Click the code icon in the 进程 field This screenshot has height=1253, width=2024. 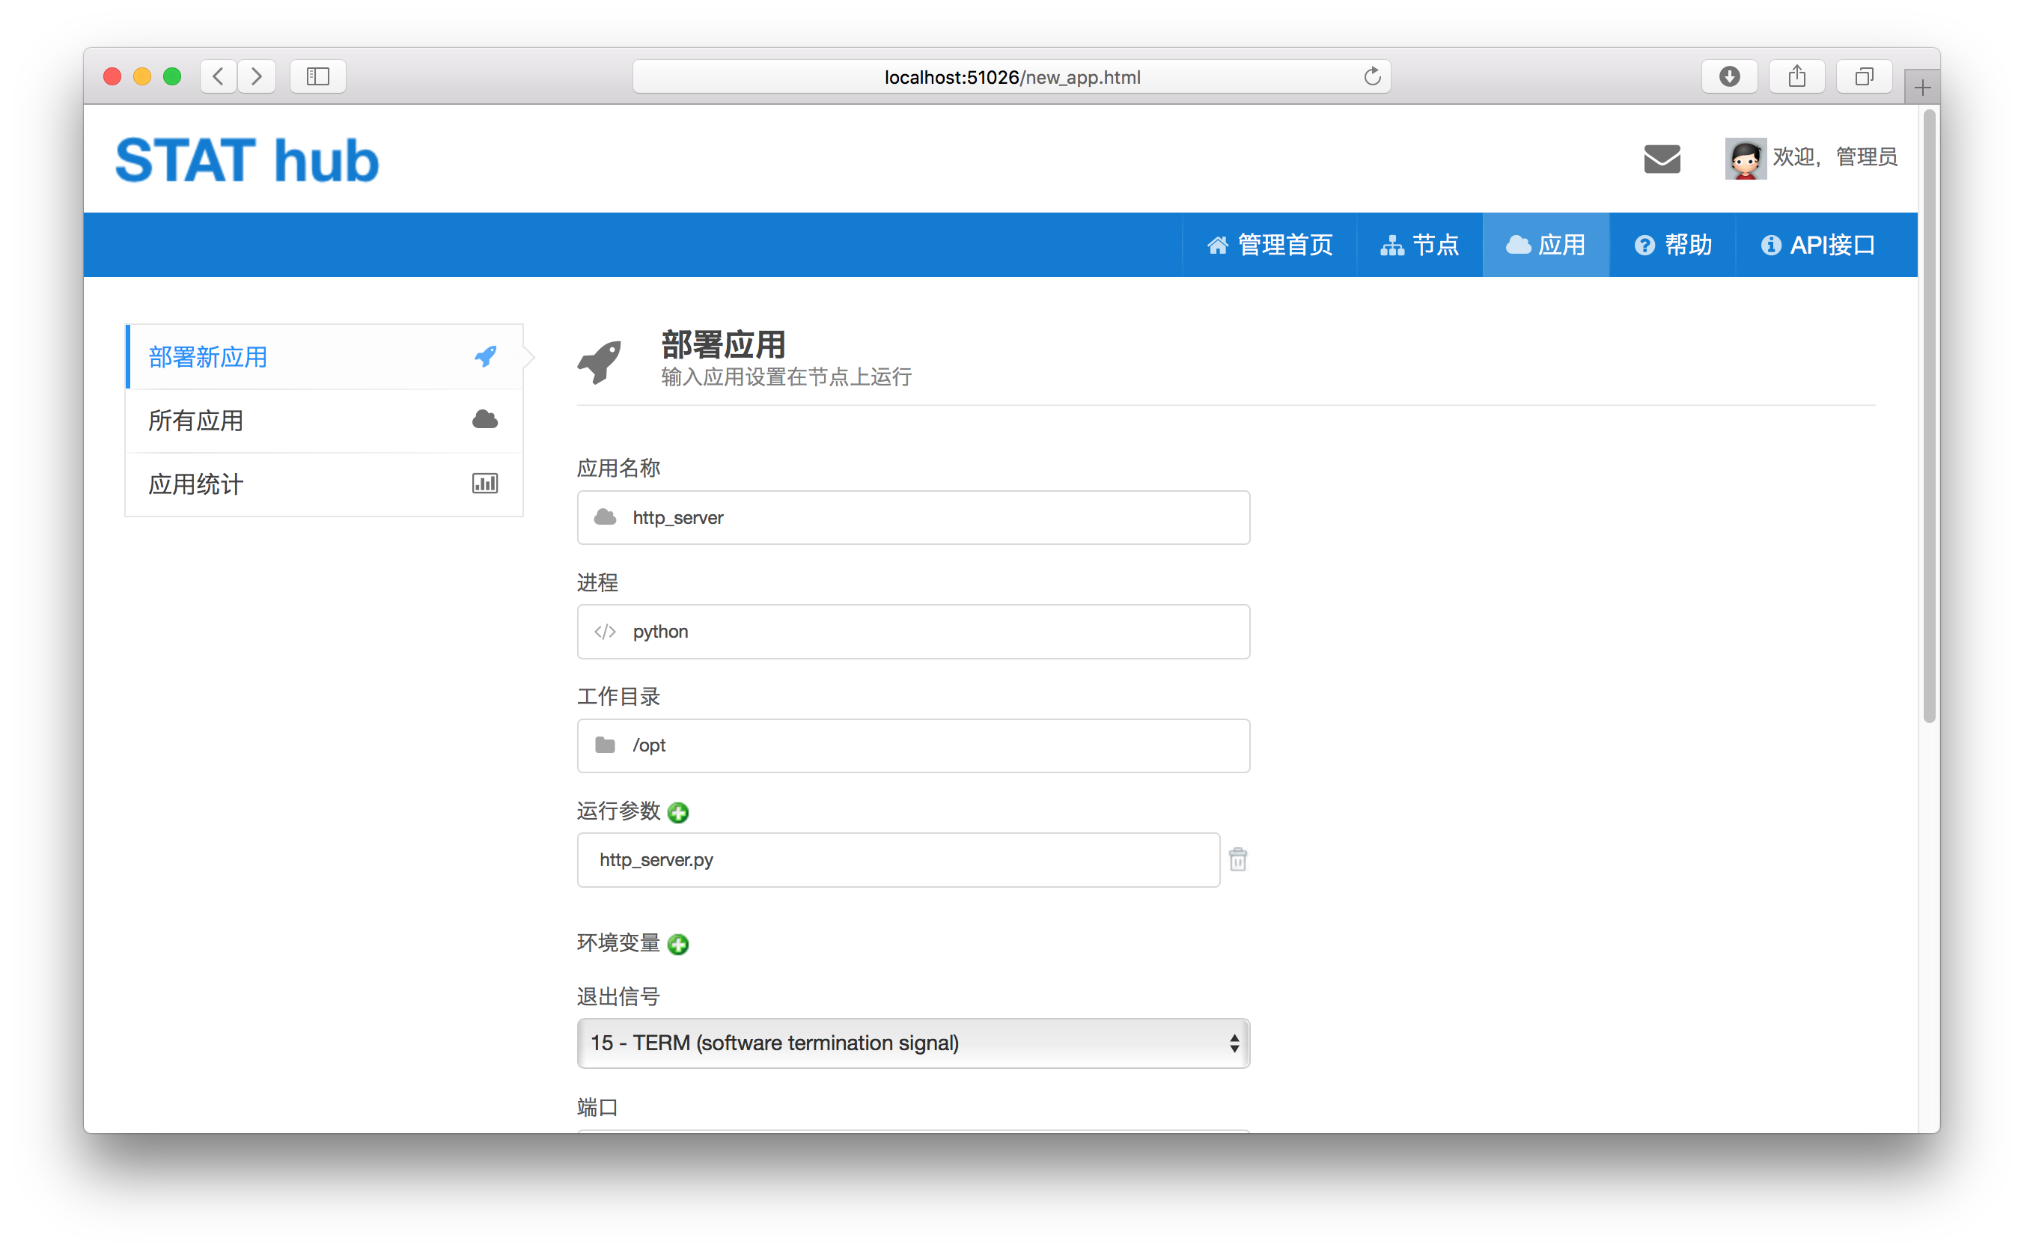pyautogui.click(x=604, y=632)
